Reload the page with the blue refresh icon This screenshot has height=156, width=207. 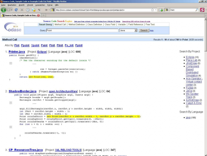[16, 10]
